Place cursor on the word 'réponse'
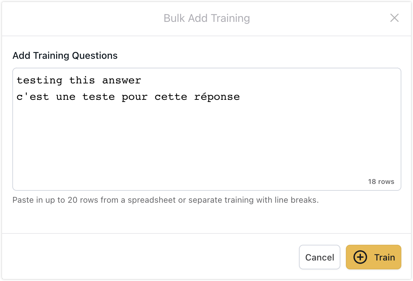413x281 pixels. click(217, 97)
